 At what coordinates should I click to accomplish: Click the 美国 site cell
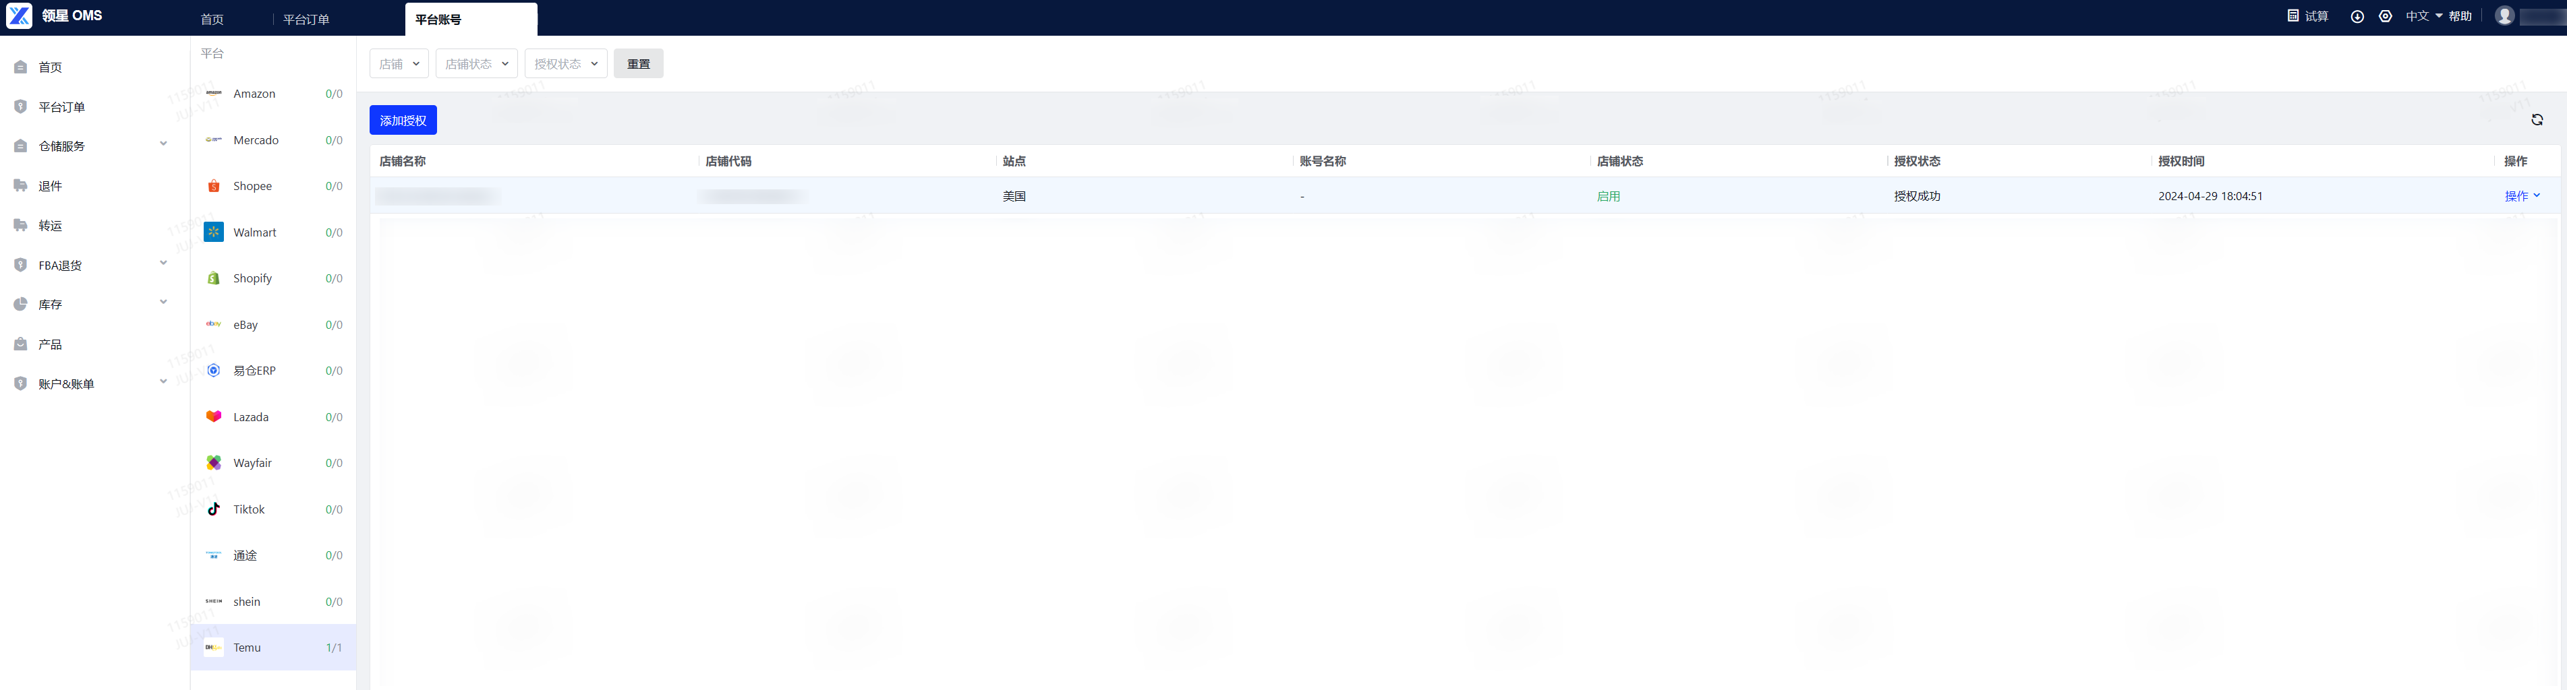1014,196
